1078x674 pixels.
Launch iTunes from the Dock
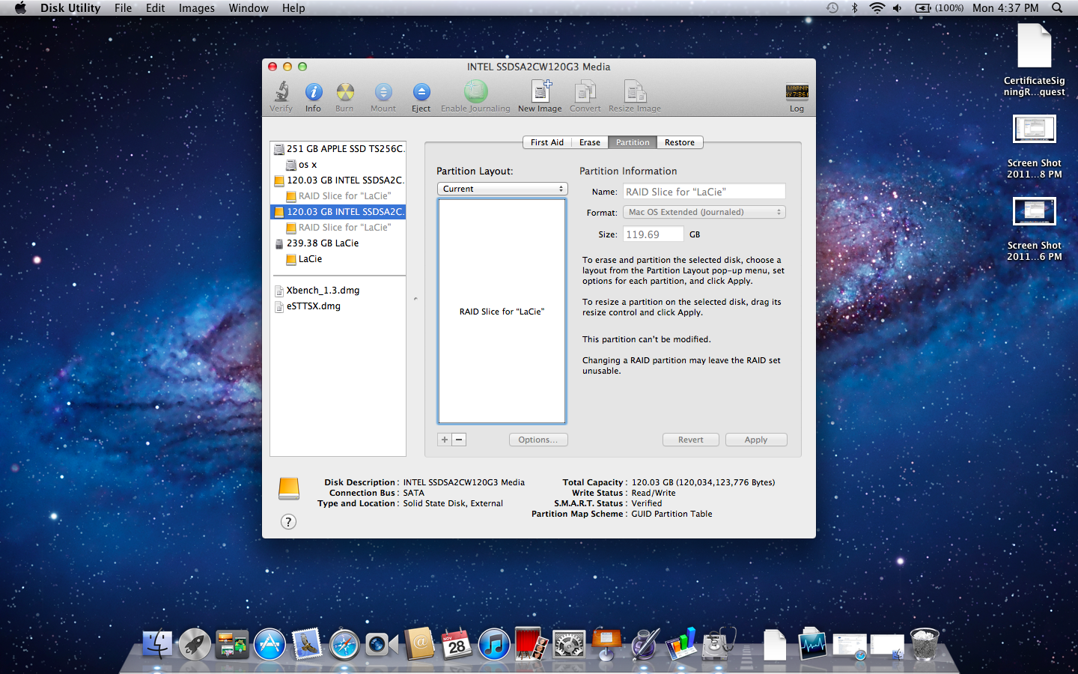(x=494, y=643)
